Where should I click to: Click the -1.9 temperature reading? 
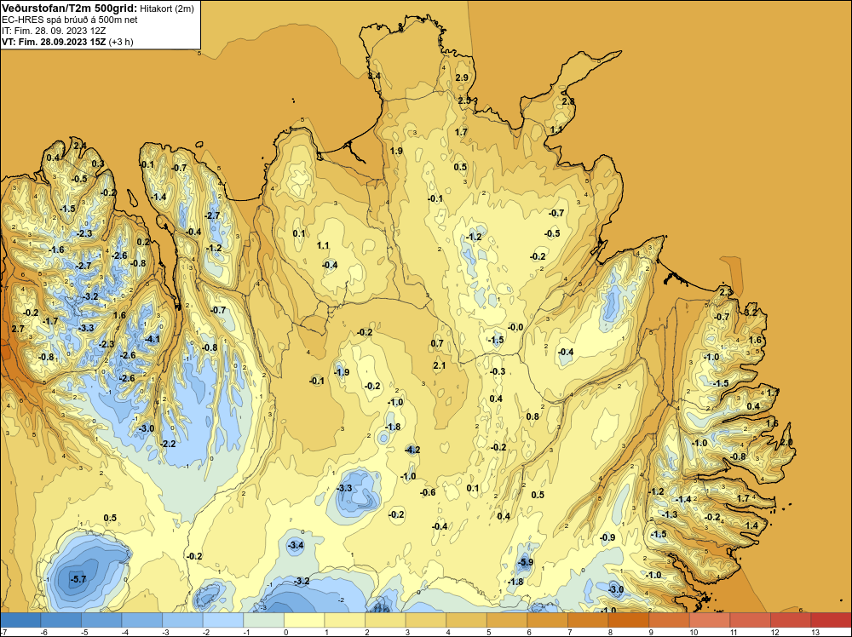click(x=342, y=372)
